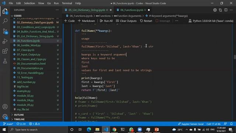Open volume control in system tray
Viewport: 236px width, 133px height.
point(207,130)
